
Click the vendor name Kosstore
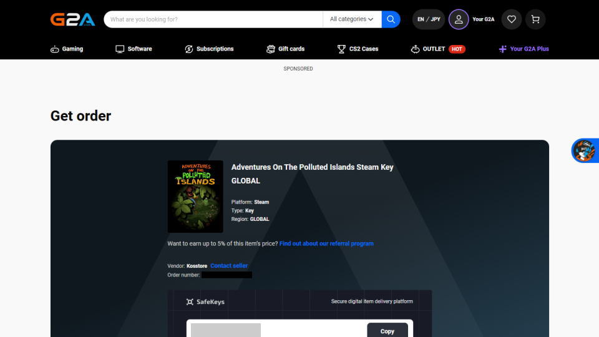[x=197, y=266]
